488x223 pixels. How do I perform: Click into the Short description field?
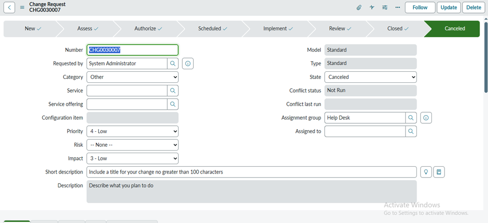coord(251,172)
